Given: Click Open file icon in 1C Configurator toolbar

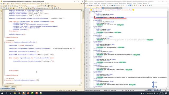Looking at the screenshot, I should click(x=4, y=6).
